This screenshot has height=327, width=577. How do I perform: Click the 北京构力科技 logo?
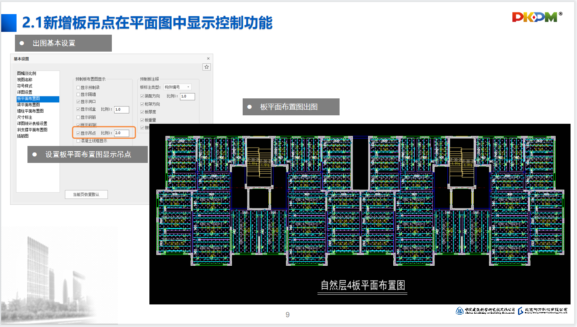pyautogui.click(x=543, y=310)
